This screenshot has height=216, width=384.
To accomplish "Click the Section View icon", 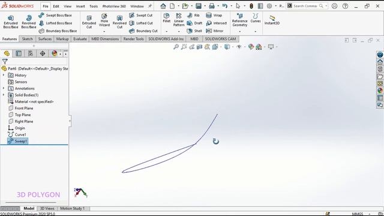I will (199, 47).
